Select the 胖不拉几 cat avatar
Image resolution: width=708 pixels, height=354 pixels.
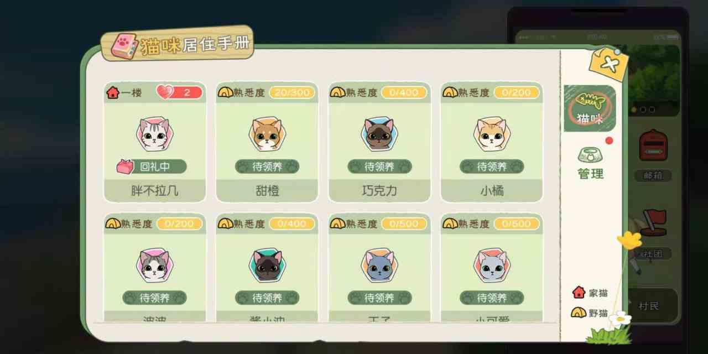click(154, 134)
